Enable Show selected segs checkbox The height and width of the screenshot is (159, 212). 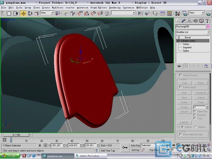pos(180,134)
